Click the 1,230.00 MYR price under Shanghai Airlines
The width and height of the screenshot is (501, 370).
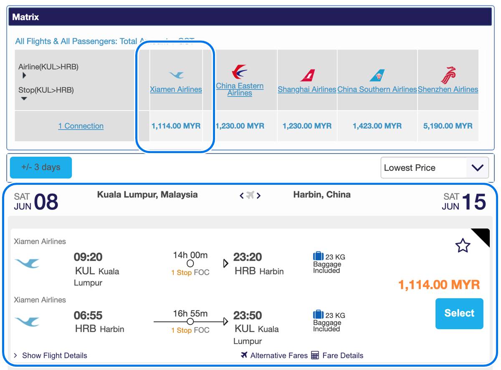click(x=307, y=126)
